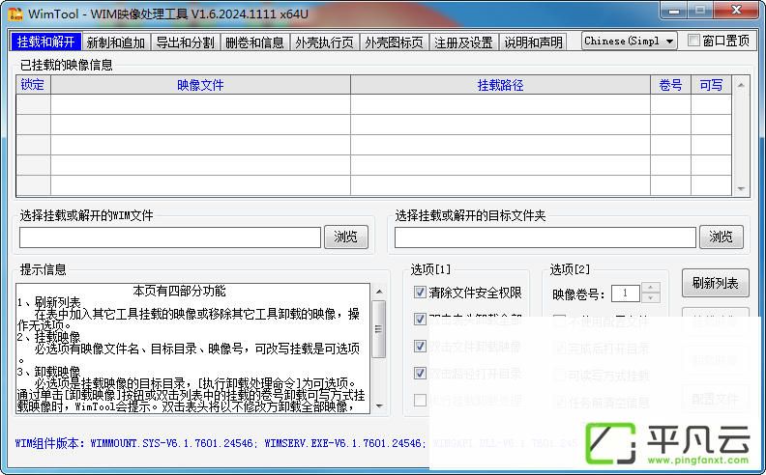766x475 pixels.
Task: Click the 提示信息 help text area
Action: pyautogui.click(x=193, y=349)
